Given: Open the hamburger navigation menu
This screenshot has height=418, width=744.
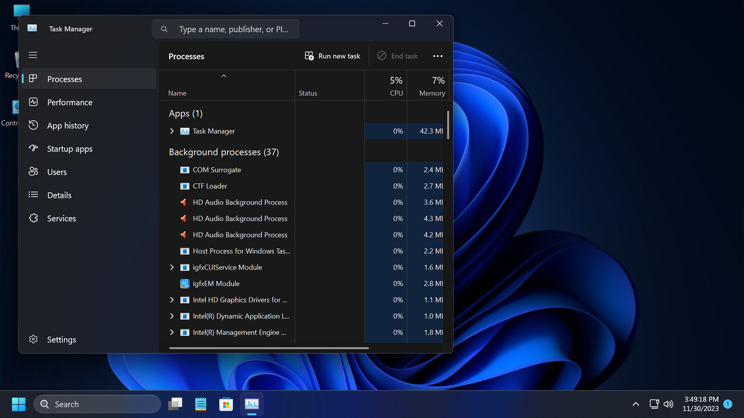Looking at the screenshot, I should pyautogui.click(x=33, y=55).
